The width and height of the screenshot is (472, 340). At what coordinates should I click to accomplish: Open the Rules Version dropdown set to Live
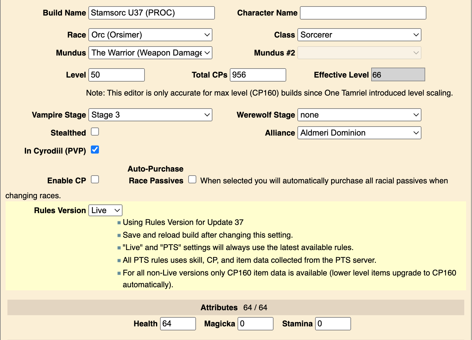point(105,210)
